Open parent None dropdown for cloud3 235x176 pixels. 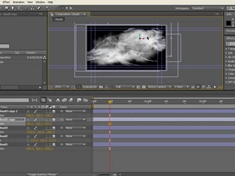pyautogui.click(x=75, y=128)
